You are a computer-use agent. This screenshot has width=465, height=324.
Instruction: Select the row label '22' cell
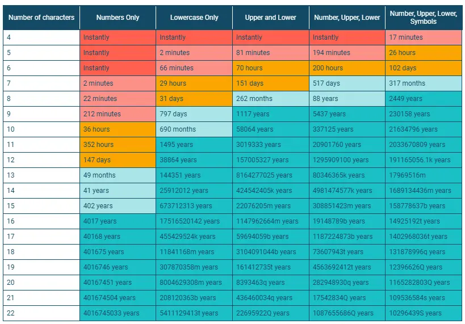[x=41, y=313]
